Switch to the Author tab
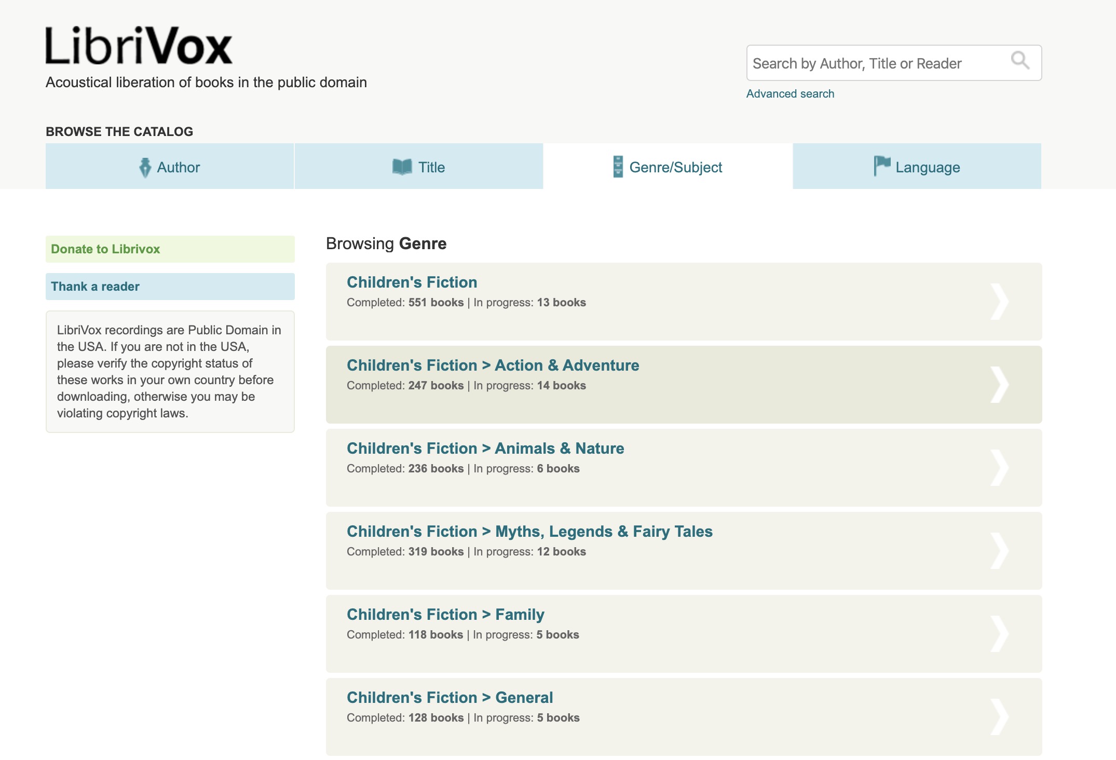The image size is (1116, 760). pos(170,167)
